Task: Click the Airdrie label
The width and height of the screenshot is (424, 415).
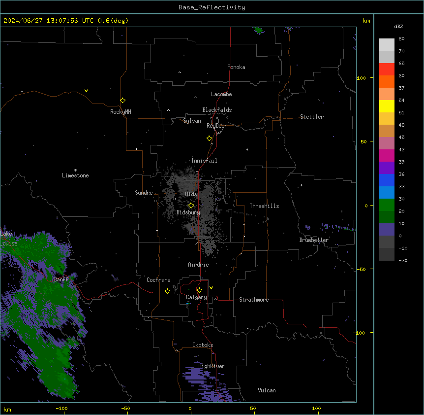Action: pyautogui.click(x=198, y=265)
